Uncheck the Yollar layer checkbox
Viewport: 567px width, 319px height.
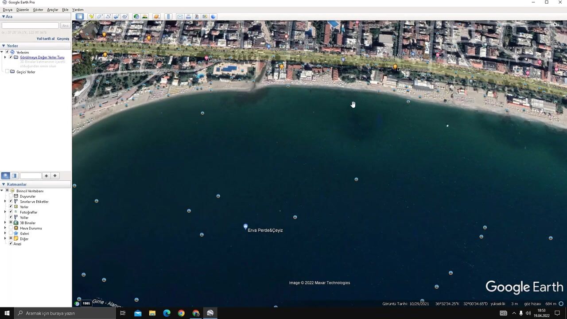tap(11, 218)
